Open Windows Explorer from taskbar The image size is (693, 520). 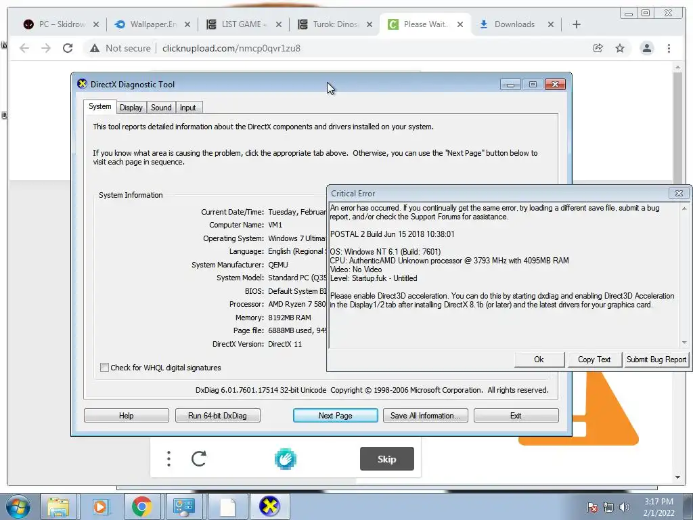58,506
